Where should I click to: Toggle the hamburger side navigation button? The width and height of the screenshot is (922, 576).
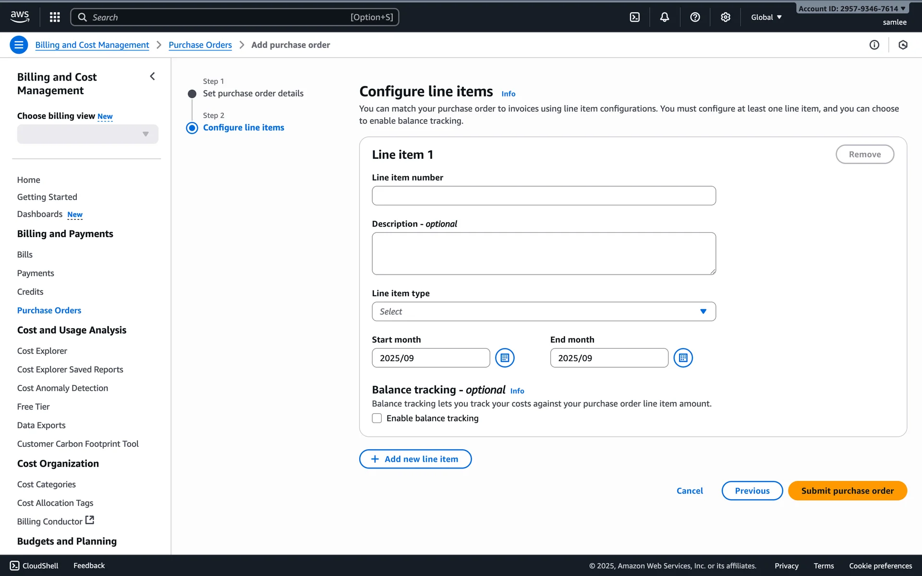pyautogui.click(x=19, y=45)
